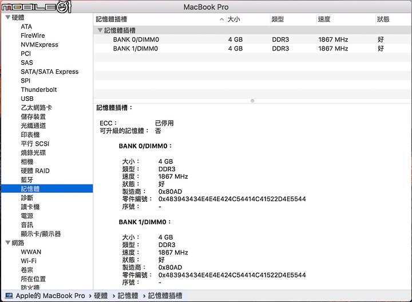This screenshot has width=412, height=302.
Task: Select the BANK 0/DIMM0 table row
Action: pos(252,40)
